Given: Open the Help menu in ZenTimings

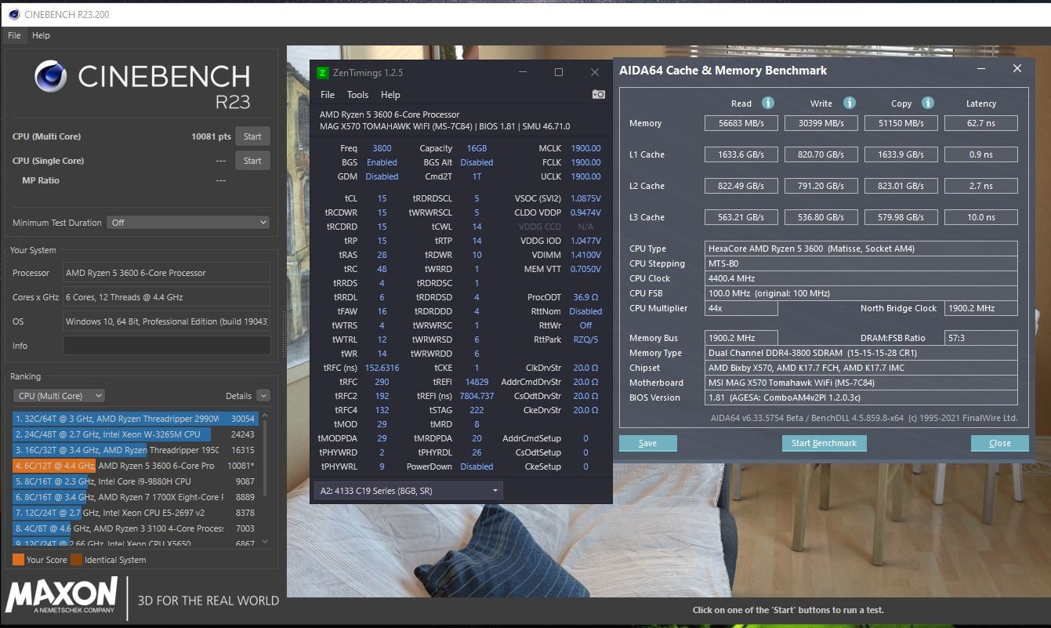Looking at the screenshot, I should point(390,95).
